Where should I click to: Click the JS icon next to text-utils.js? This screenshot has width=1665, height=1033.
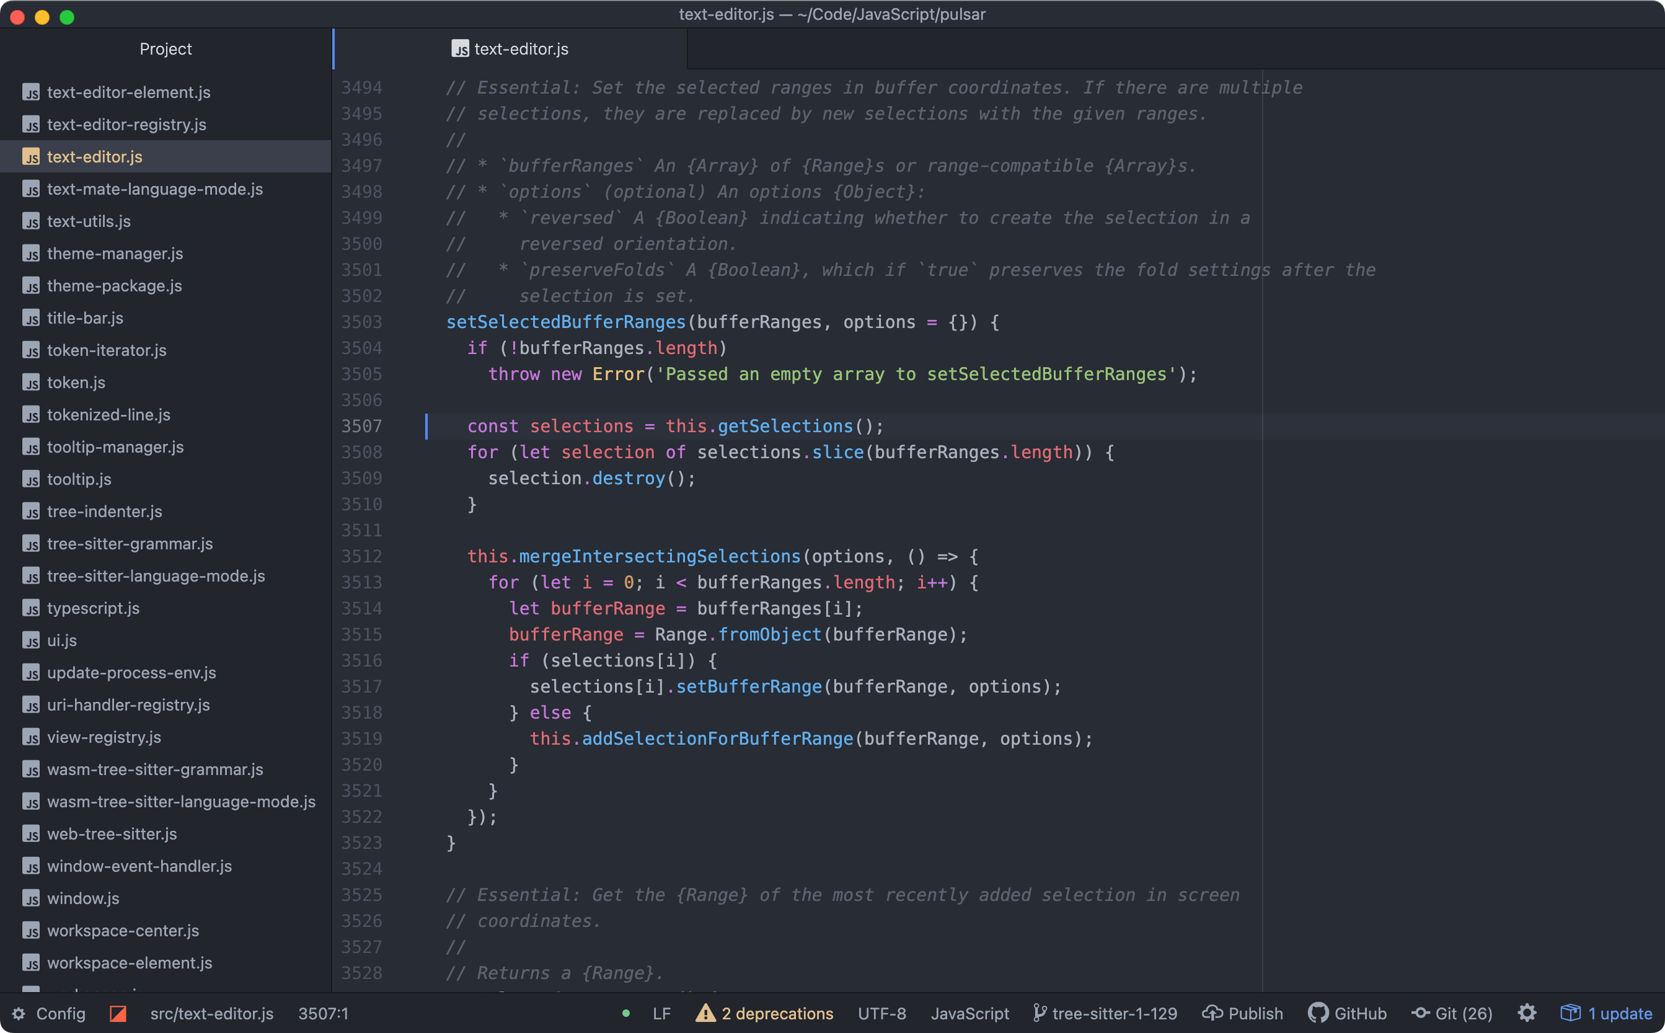[31, 221]
